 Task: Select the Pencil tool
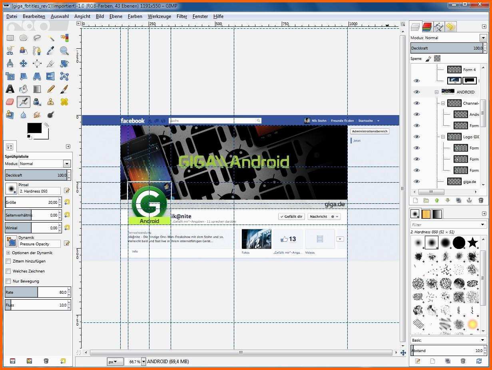[x=51, y=89]
